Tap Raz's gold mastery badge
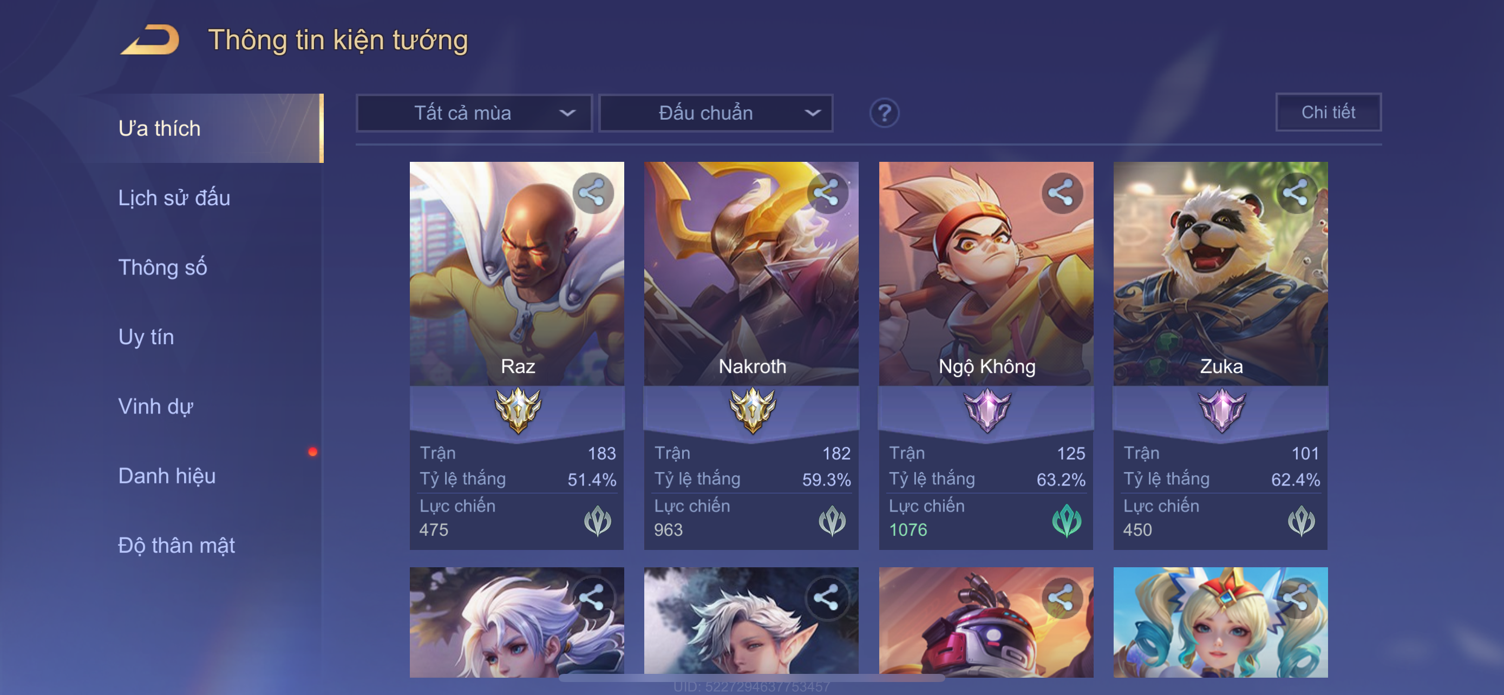This screenshot has width=1504, height=695. tap(518, 410)
